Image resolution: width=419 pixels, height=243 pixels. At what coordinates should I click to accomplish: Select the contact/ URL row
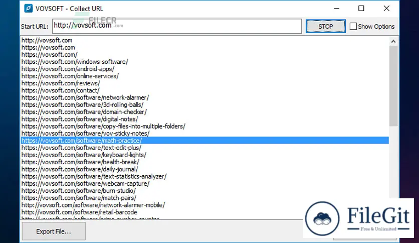205,90
